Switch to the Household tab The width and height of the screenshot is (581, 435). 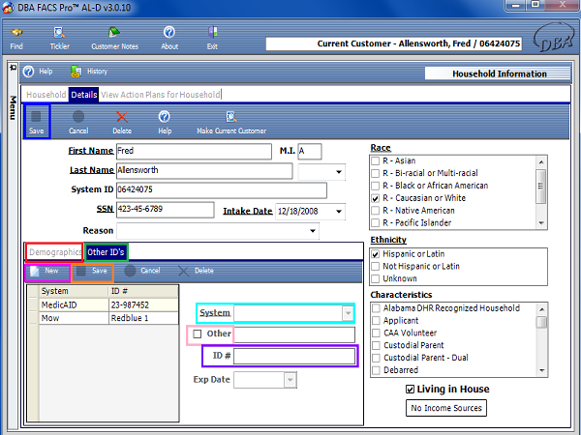46,95
